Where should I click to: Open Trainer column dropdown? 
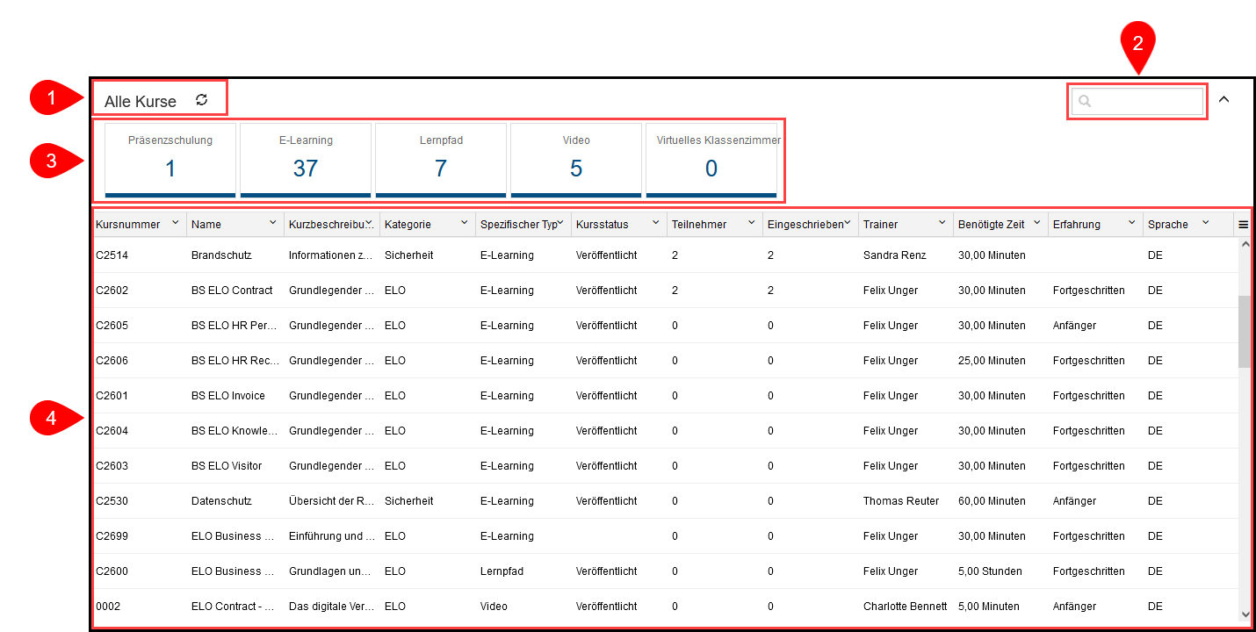tap(942, 223)
